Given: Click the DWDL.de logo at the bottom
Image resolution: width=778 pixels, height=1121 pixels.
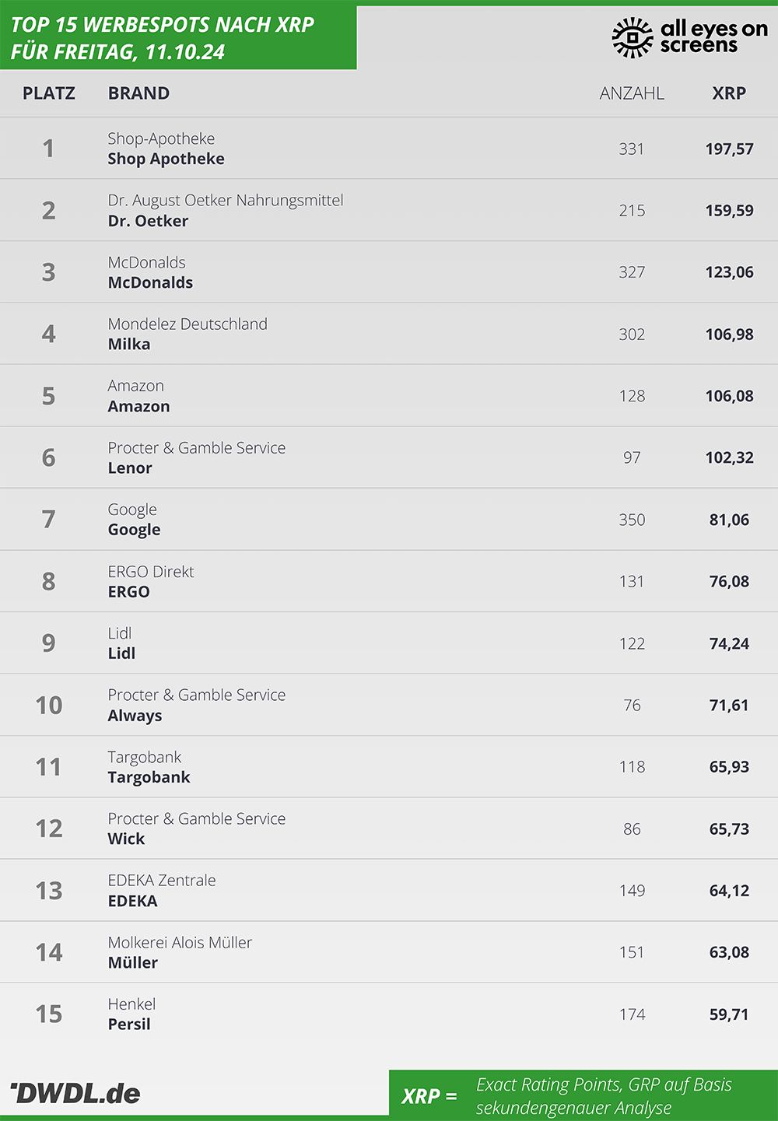Looking at the screenshot, I should (75, 1093).
